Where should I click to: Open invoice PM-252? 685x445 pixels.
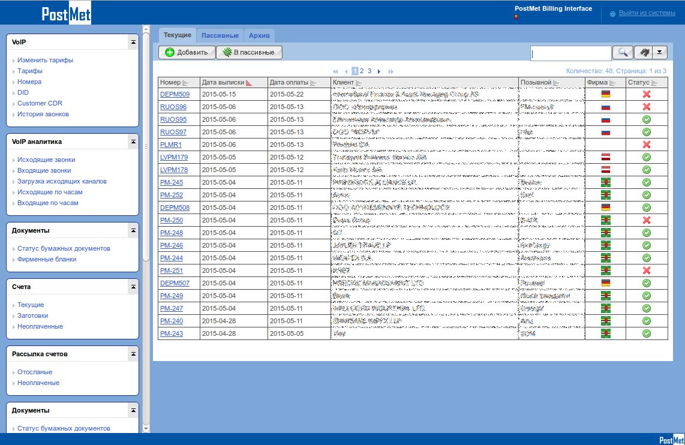172,195
